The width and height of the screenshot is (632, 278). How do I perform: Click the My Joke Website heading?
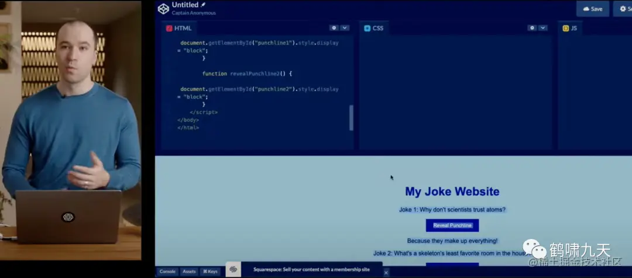(x=452, y=192)
